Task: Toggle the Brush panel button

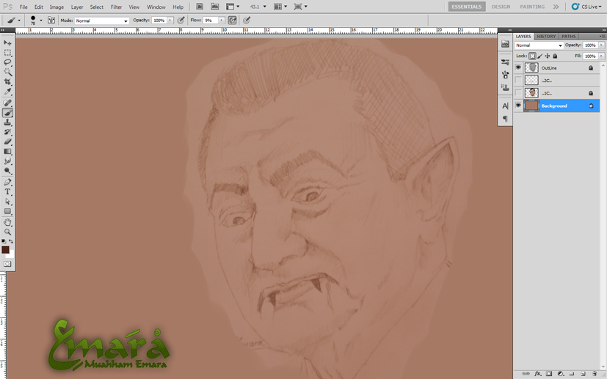Action: tap(51, 20)
